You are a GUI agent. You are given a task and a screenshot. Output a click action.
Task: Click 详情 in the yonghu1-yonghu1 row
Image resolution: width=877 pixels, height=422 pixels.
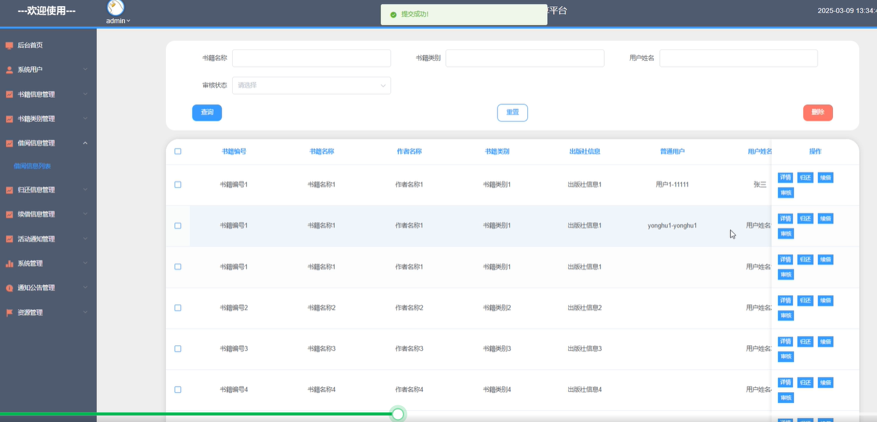click(x=785, y=218)
